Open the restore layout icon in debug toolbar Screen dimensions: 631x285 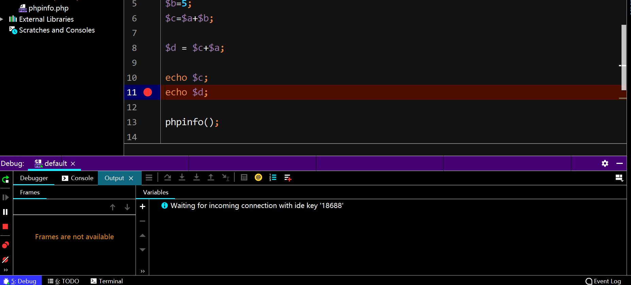coord(619,178)
